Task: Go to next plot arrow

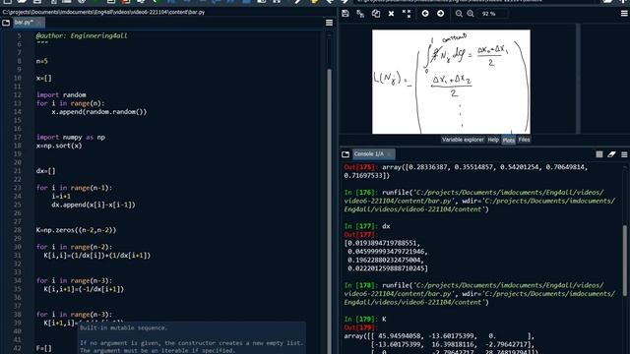Action: point(440,14)
